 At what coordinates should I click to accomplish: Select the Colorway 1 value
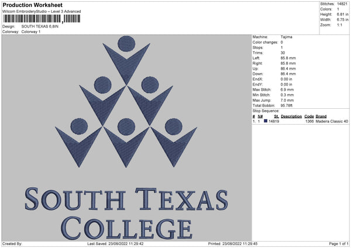tap(31, 32)
